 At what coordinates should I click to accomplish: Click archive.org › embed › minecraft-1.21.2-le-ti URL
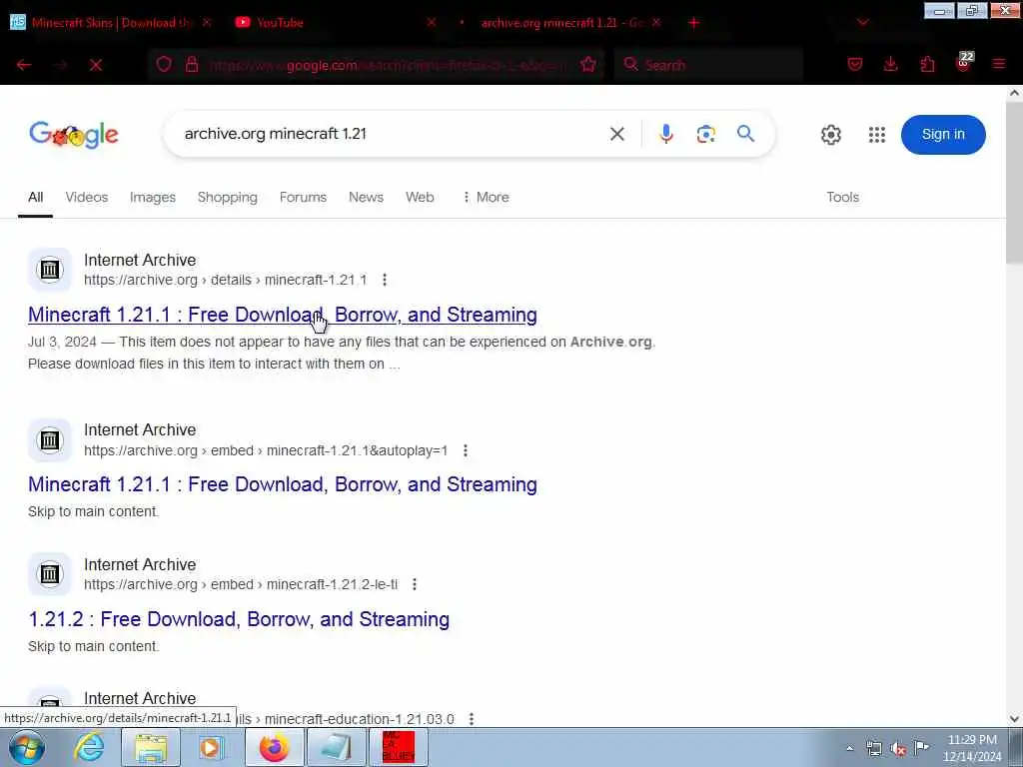pos(241,584)
